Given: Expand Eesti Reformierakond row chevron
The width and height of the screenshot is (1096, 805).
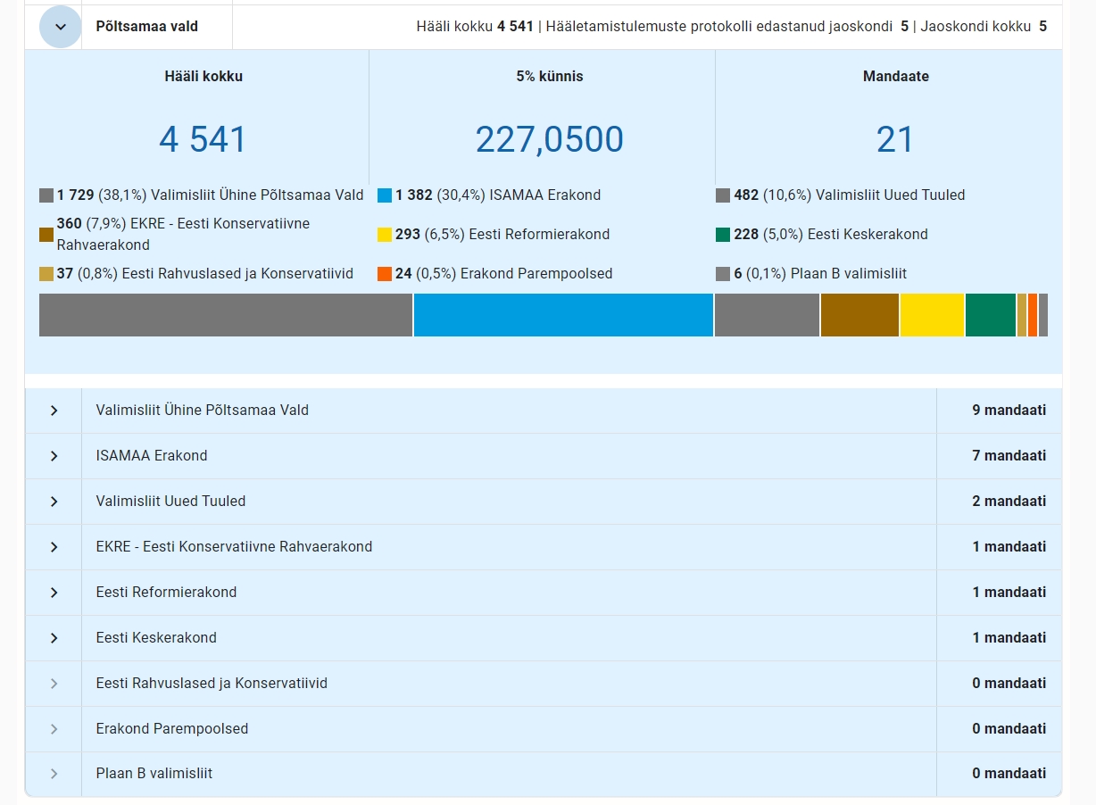Looking at the screenshot, I should tap(54, 593).
